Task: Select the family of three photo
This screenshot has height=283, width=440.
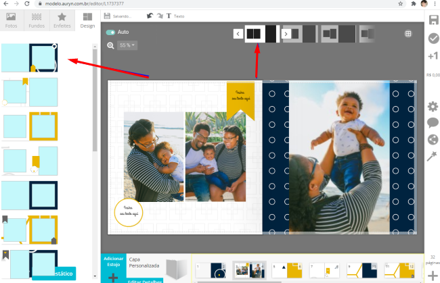Action: tap(215, 157)
